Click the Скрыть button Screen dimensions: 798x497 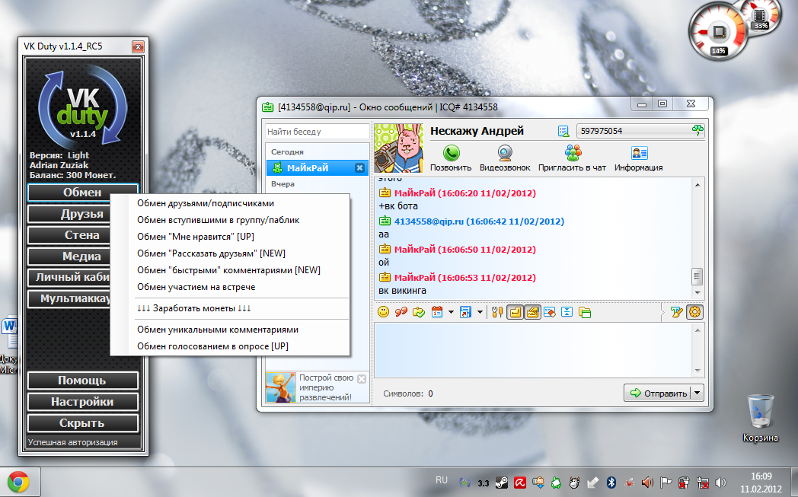click(x=82, y=423)
